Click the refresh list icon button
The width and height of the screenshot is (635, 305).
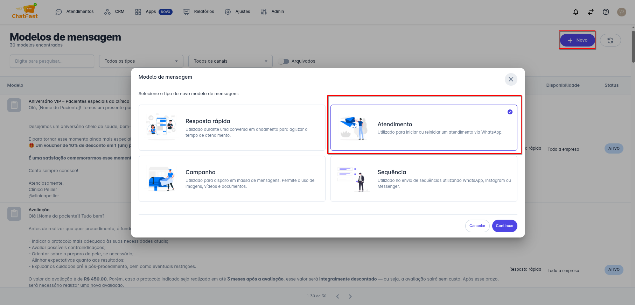coord(610,40)
